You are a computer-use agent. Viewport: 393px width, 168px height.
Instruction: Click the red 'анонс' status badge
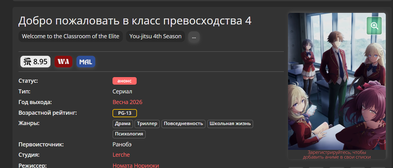[x=124, y=81]
